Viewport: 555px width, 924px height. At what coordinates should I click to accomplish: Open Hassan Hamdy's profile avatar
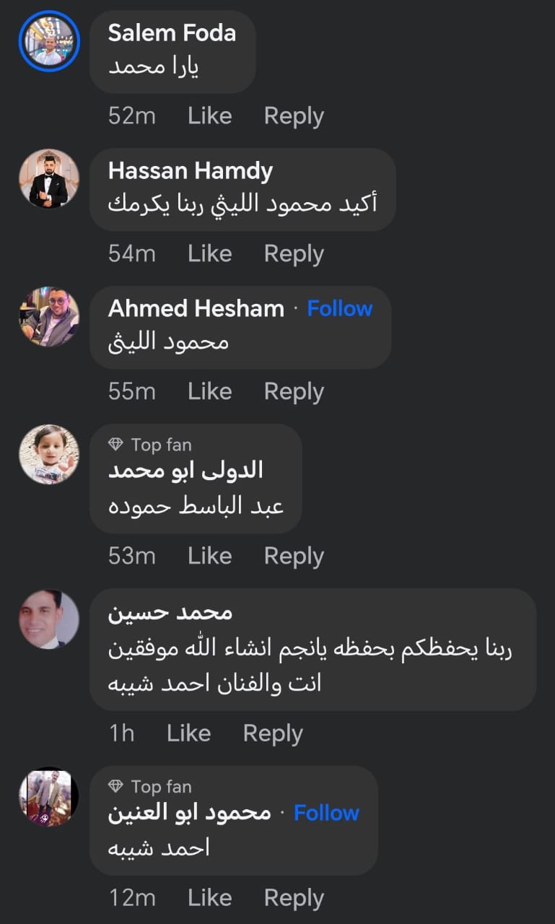(49, 179)
